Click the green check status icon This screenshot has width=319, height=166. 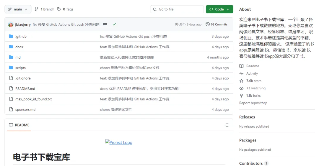tap(114, 24)
